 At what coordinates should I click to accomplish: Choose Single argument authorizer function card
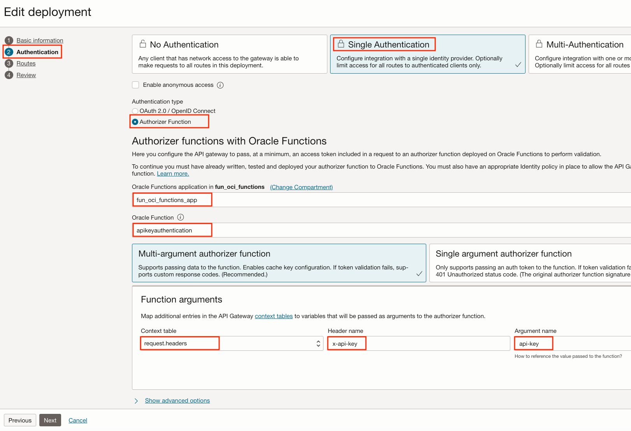click(x=529, y=263)
